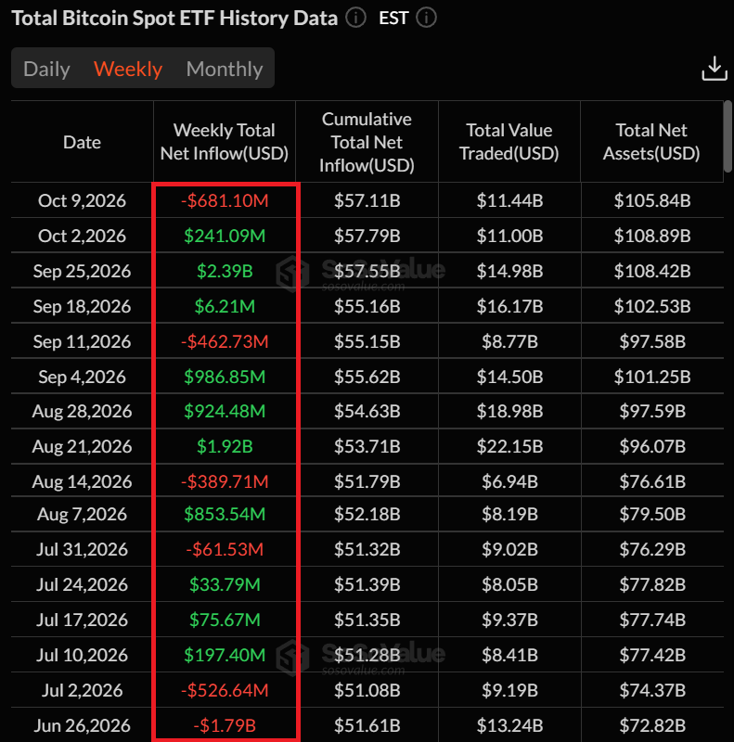
Task: Download the ETF history data
Action: (715, 69)
